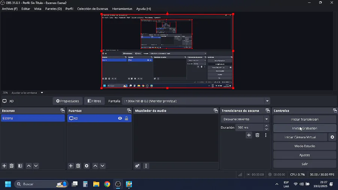Decrease transition duration with down arrow
Image resolution: width=338 pixels, height=190 pixels.
(x=267, y=129)
